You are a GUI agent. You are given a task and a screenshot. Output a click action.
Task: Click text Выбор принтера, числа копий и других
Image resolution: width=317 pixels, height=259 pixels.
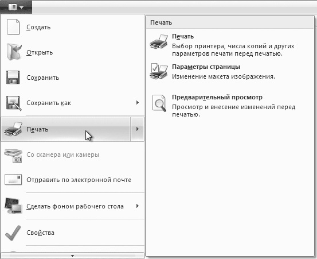pos(233,46)
